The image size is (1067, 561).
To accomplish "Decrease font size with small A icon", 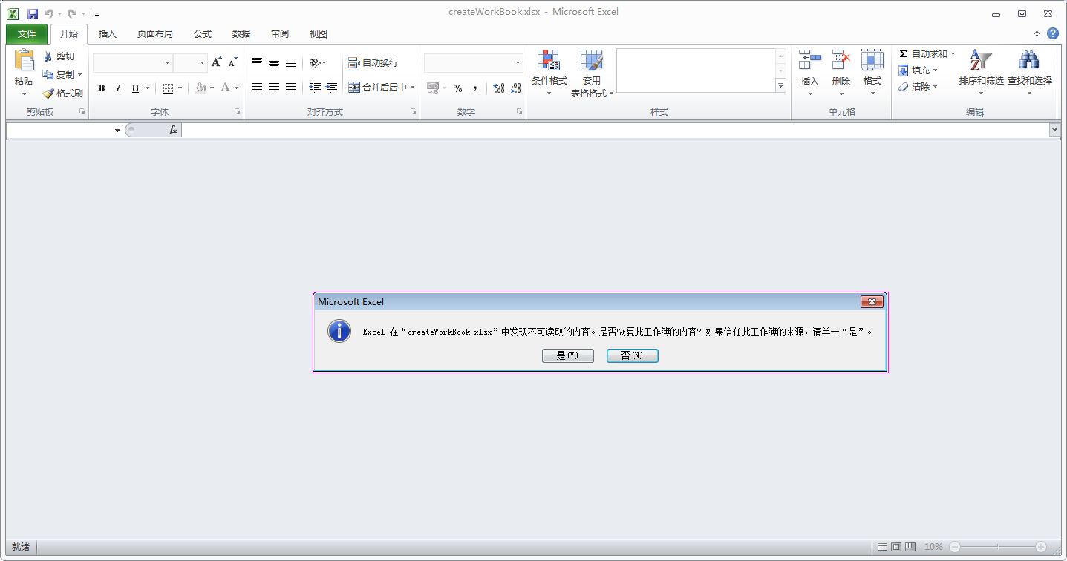I will point(232,62).
